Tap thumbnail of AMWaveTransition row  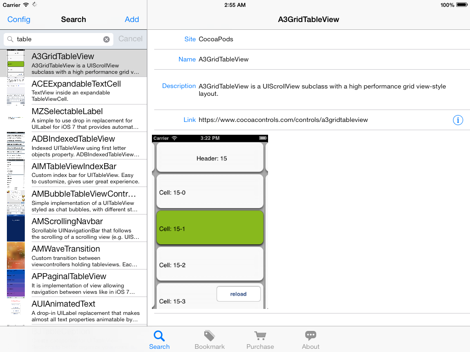16,256
